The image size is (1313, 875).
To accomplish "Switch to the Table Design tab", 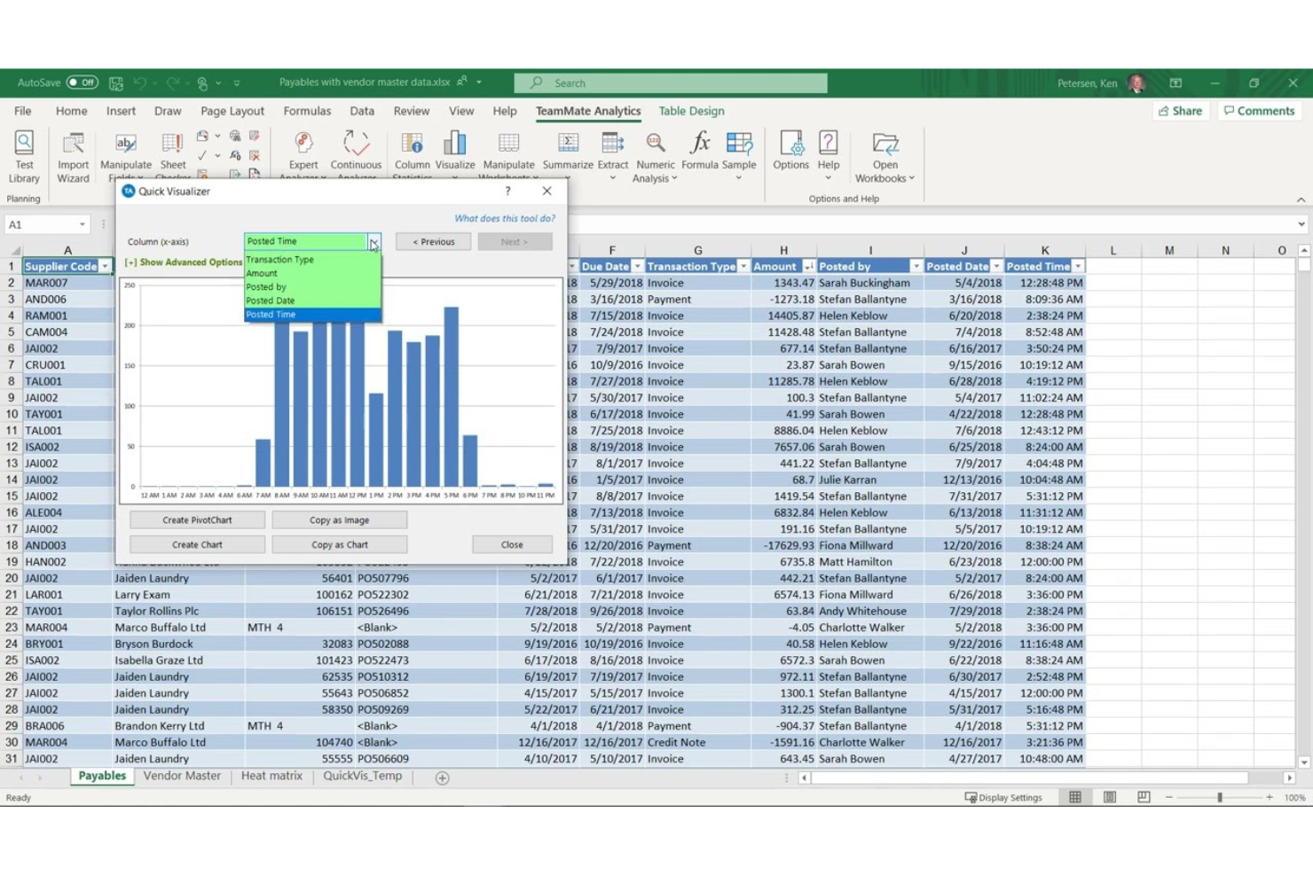I will pos(691,110).
